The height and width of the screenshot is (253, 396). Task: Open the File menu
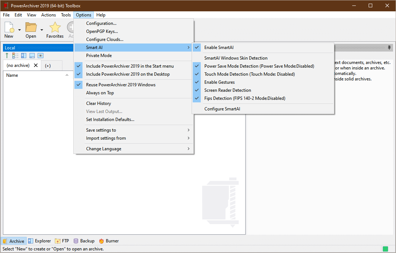[x=6, y=15]
